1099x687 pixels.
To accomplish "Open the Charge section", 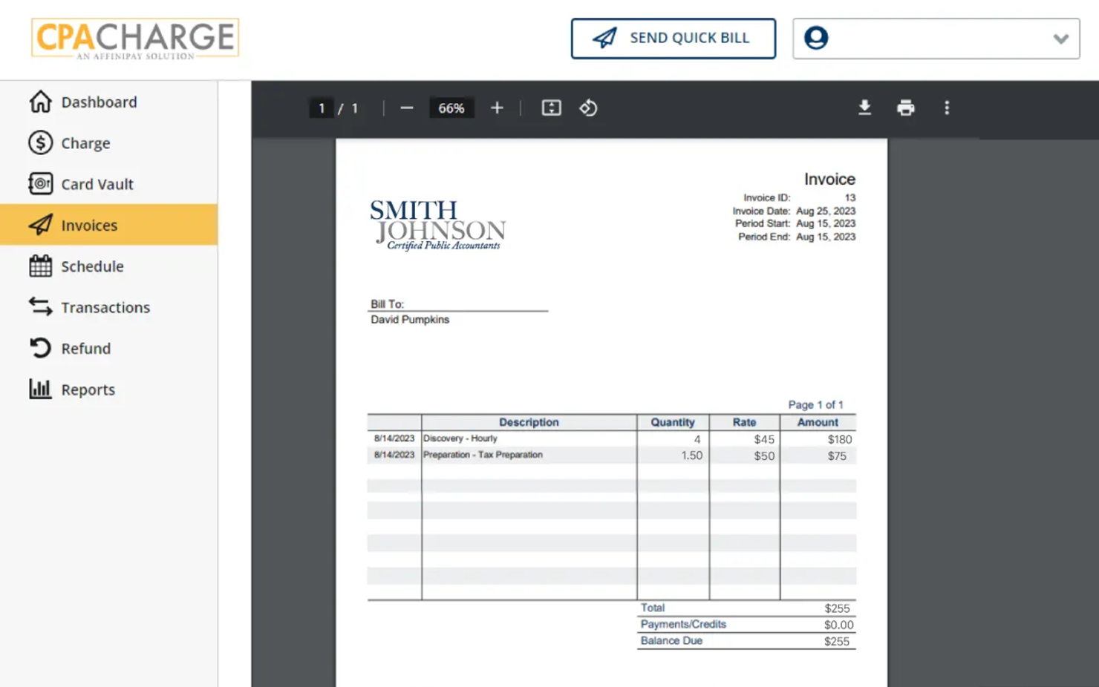I will pyautogui.click(x=85, y=143).
